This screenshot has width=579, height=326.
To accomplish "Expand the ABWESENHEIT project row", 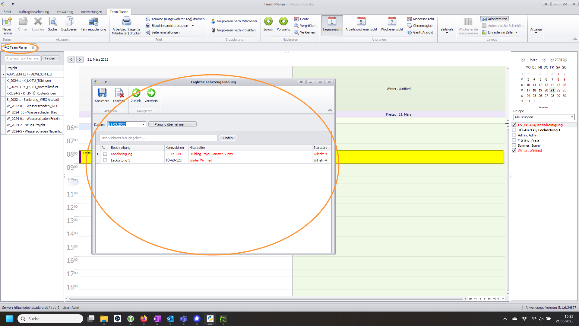I will 3,74.
